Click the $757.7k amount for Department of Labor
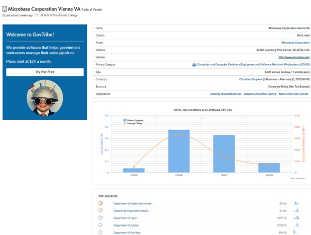The image size is (311, 235). 282,218
